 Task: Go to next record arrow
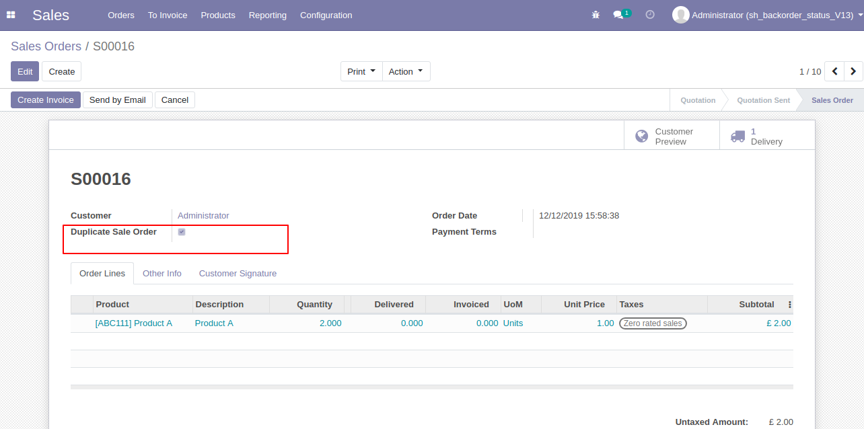point(854,71)
